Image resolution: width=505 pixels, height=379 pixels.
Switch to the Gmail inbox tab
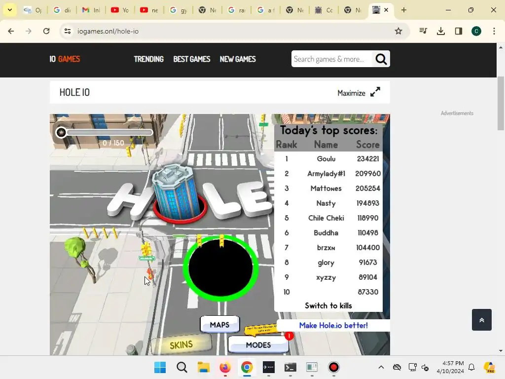[91, 10]
